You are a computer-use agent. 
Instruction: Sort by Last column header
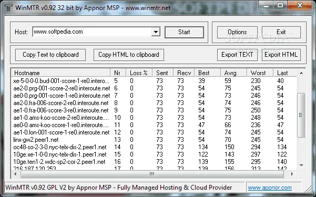285,72
